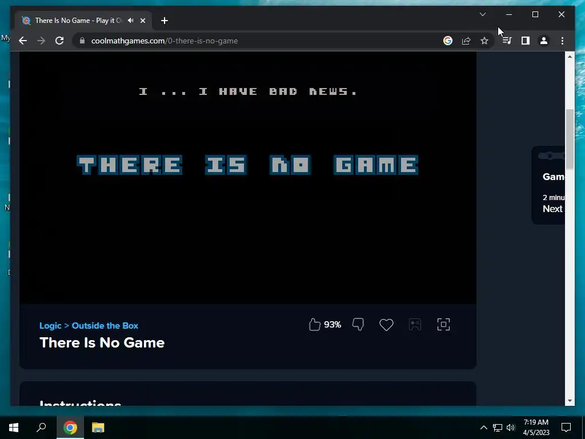Like the game with thumbs up
Screen dimensions: 585x439
[x=315, y=325]
